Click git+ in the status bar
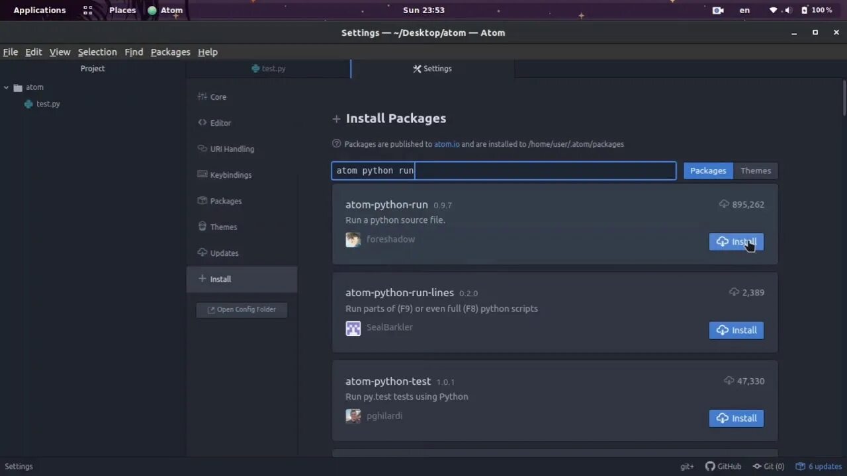The height and width of the screenshot is (476, 847). coord(687,466)
